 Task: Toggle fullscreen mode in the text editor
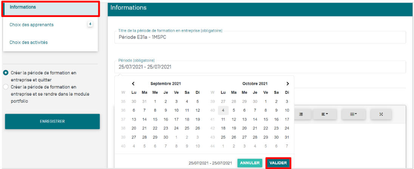point(381,114)
